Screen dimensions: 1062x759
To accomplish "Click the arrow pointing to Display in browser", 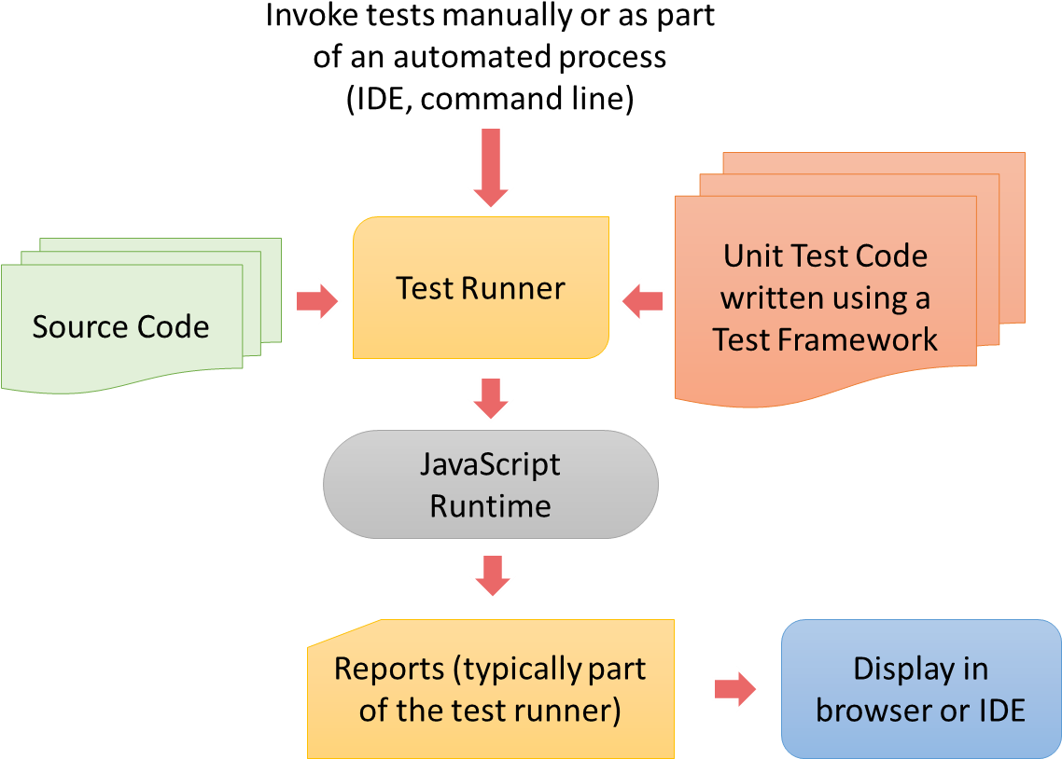I will [736, 689].
